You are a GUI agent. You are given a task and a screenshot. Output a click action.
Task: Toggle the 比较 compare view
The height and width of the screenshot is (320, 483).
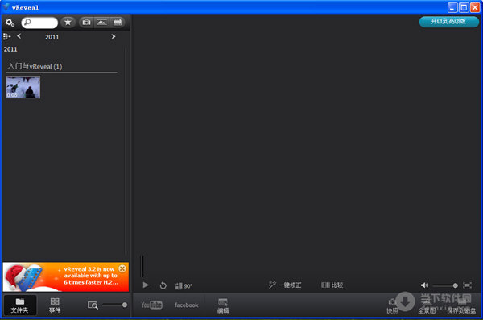[x=332, y=285]
